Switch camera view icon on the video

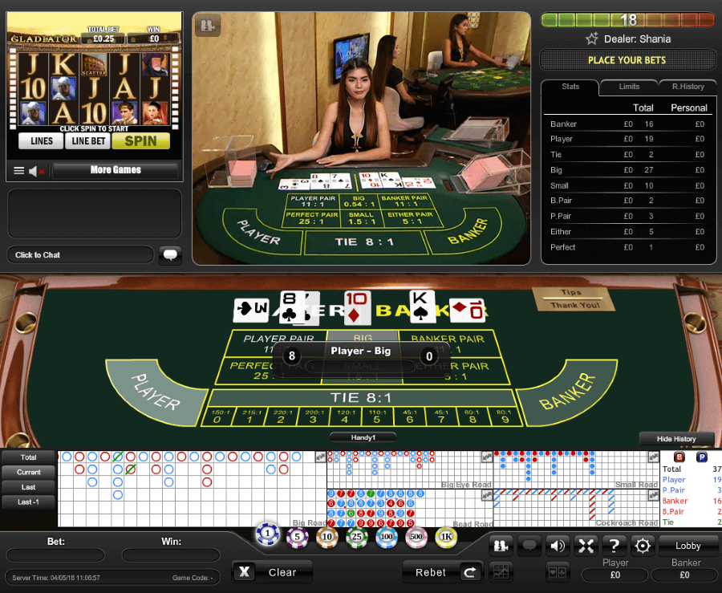coord(208,26)
